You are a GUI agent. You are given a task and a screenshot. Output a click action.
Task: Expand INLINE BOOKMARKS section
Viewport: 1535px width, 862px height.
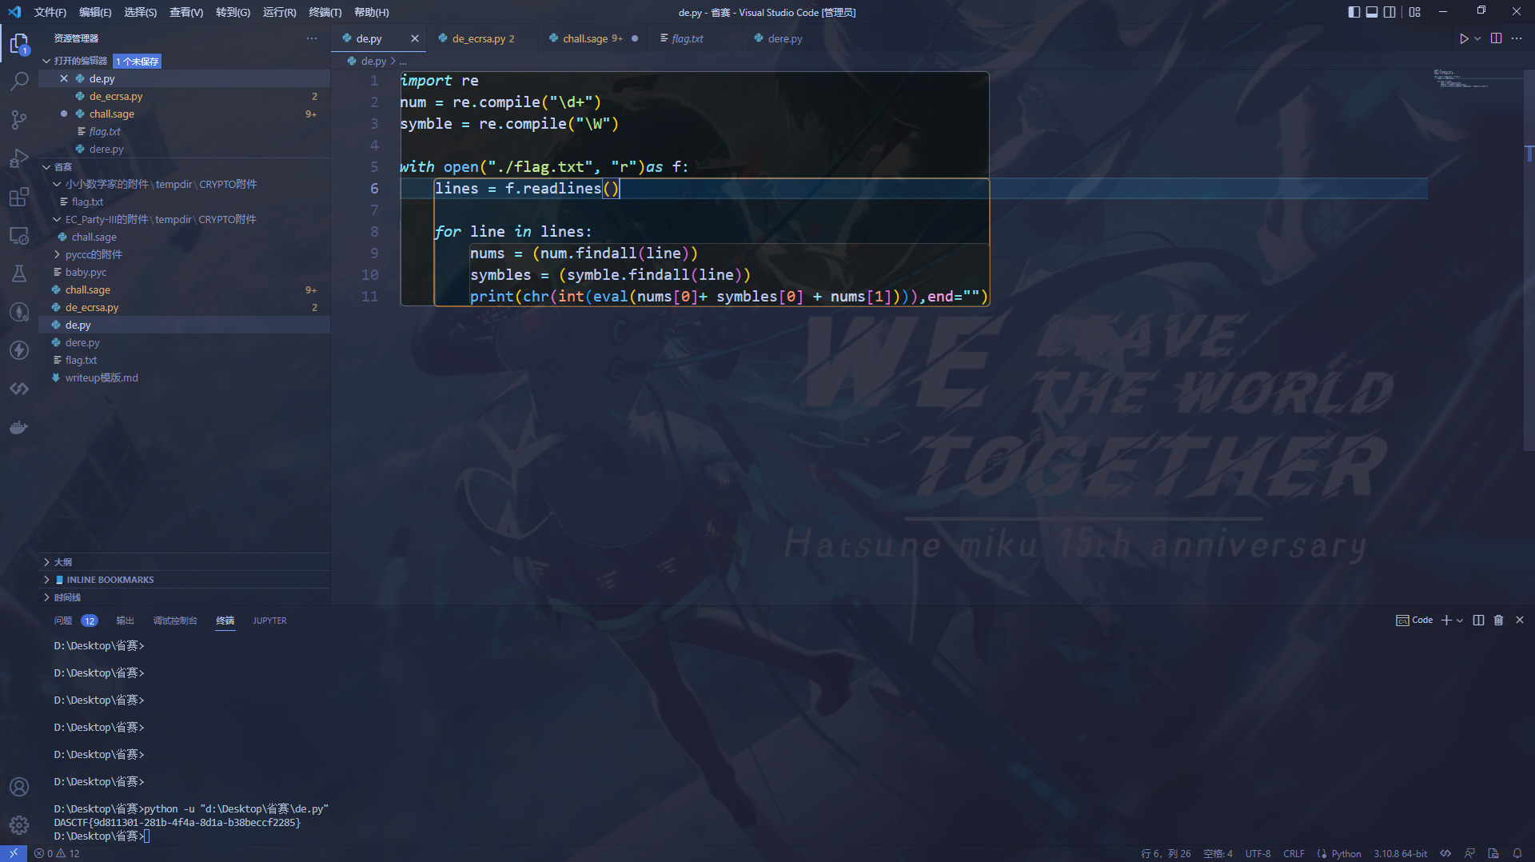[184, 580]
